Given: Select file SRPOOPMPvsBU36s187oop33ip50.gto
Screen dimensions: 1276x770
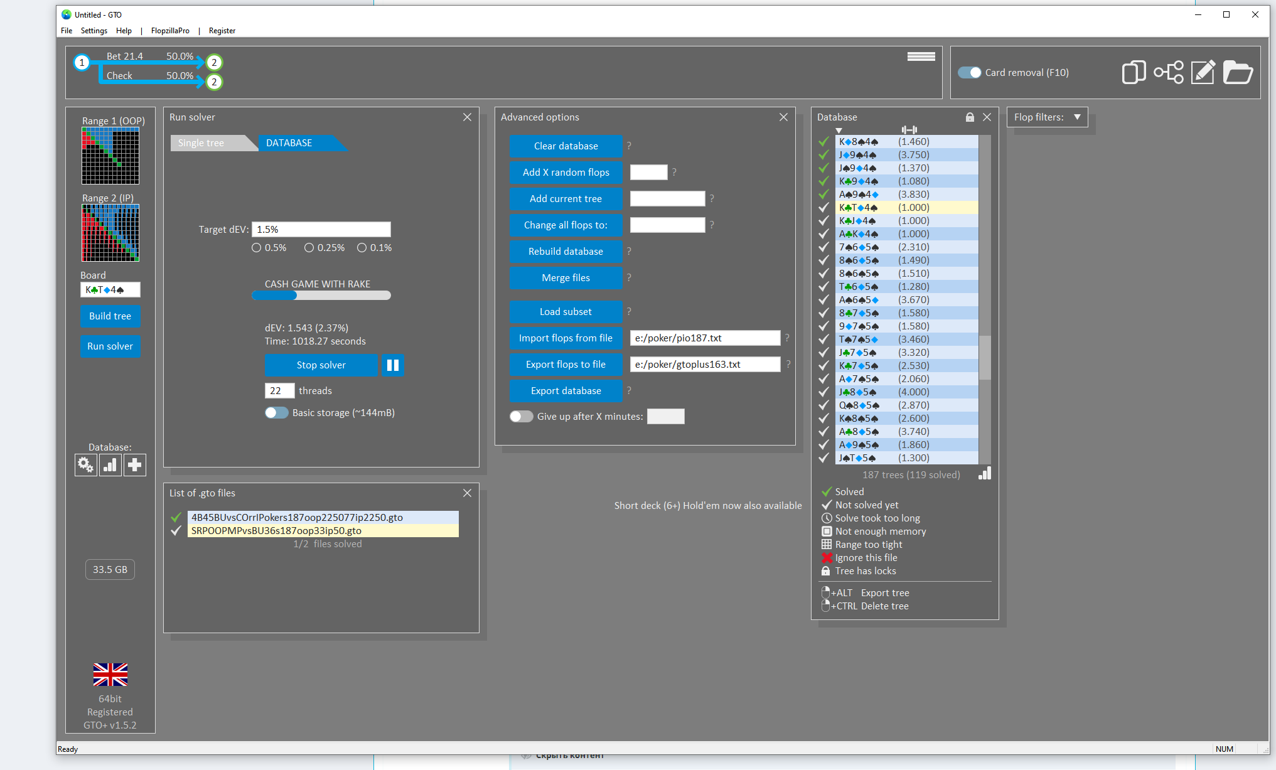Looking at the screenshot, I should (323, 531).
